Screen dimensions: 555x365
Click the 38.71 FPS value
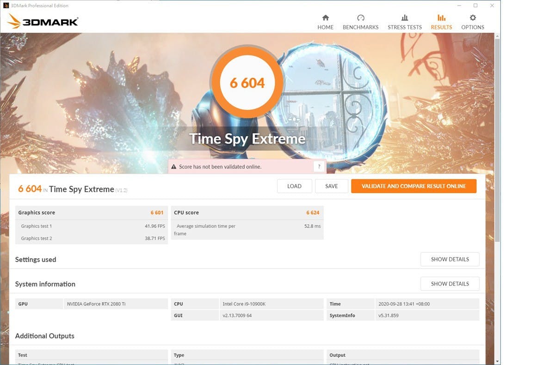pyautogui.click(x=154, y=239)
